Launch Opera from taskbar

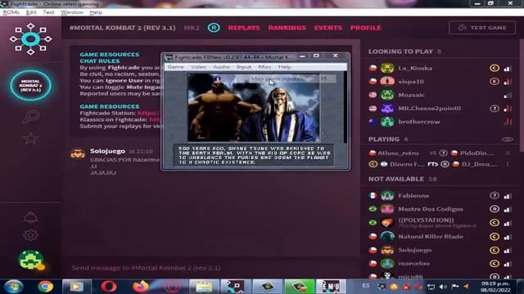(x=109, y=287)
